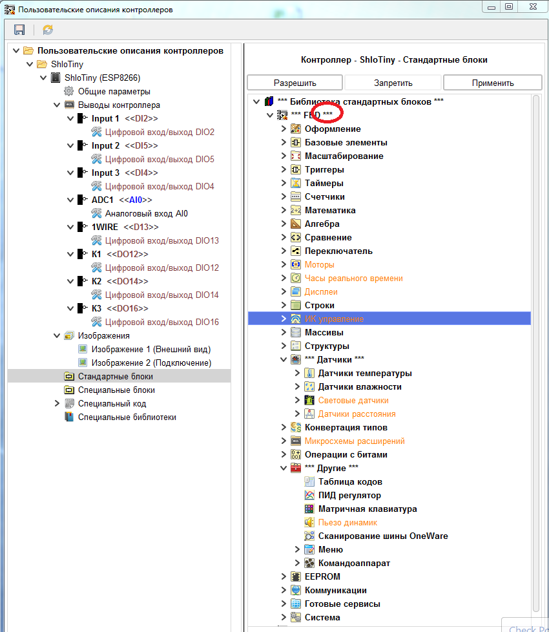Select Строки item

(320, 305)
